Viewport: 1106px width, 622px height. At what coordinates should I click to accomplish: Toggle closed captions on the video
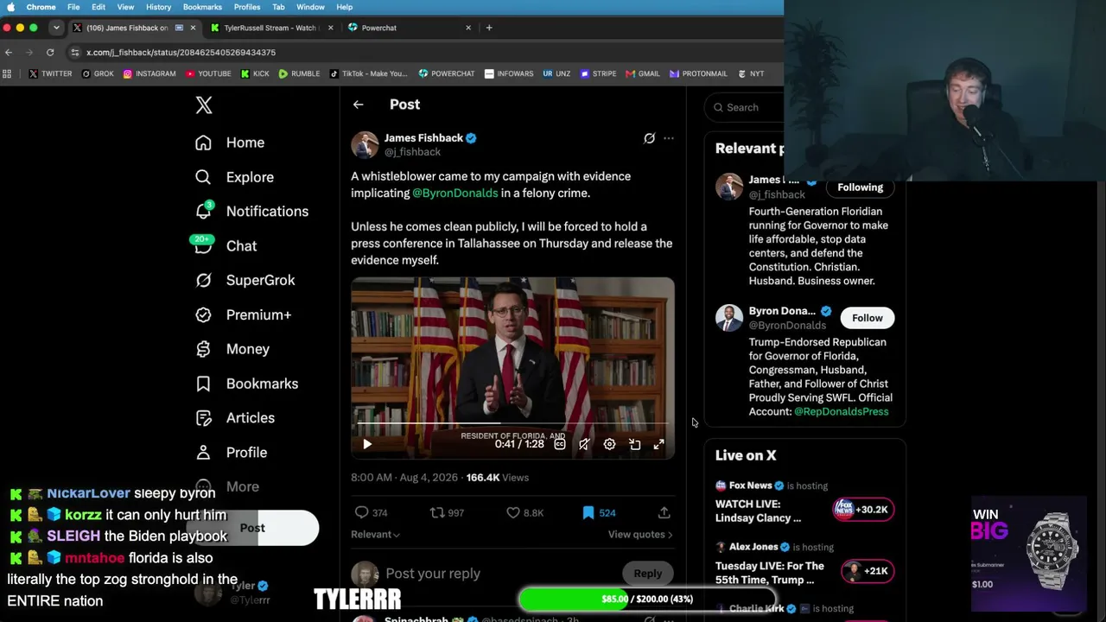pos(560,444)
